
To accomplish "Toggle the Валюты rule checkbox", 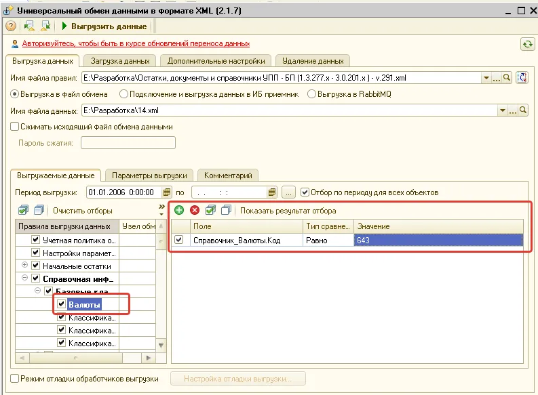I will pyautogui.click(x=62, y=304).
